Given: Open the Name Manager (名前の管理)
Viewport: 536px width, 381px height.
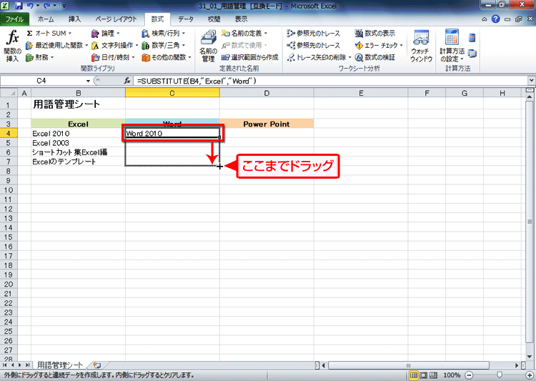Looking at the screenshot, I should (208, 46).
